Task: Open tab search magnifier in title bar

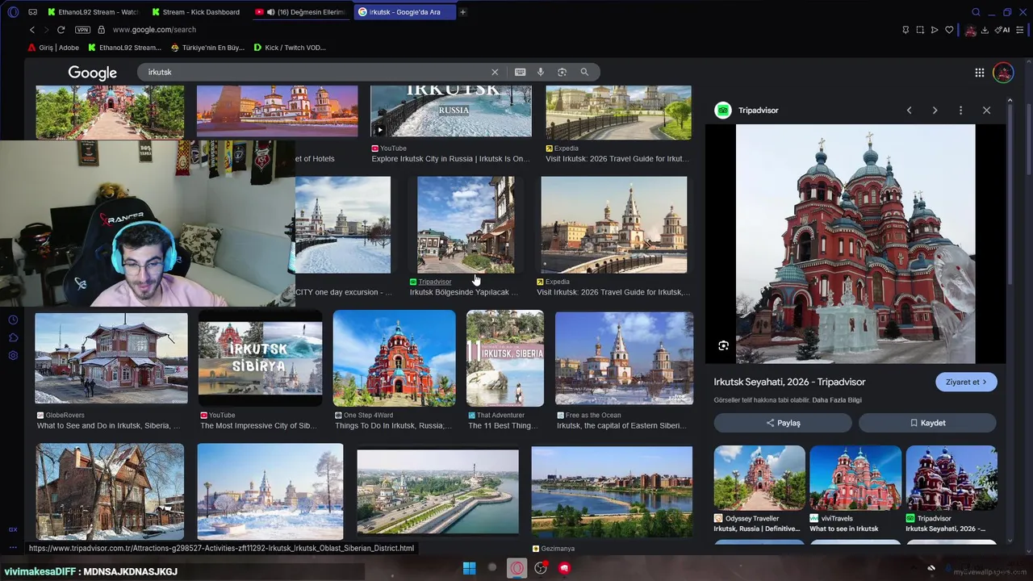Action: (x=976, y=12)
